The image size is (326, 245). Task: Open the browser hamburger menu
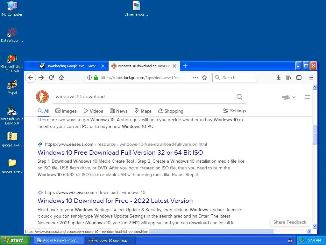pos(311,78)
